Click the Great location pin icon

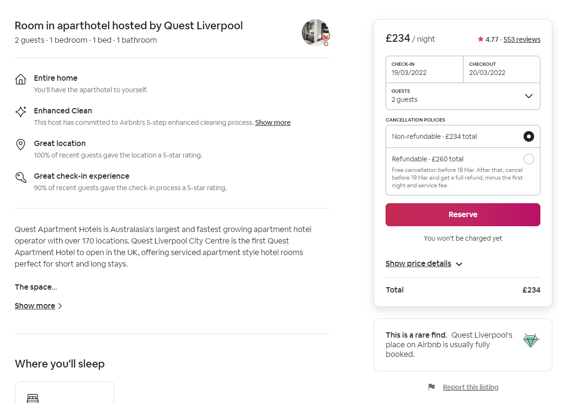(x=21, y=144)
